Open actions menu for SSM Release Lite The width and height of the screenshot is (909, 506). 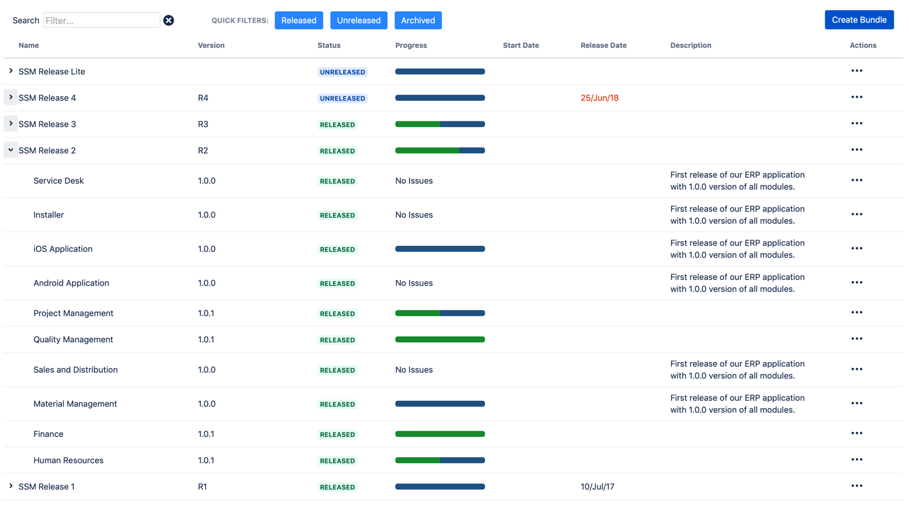(x=856, y=71)
